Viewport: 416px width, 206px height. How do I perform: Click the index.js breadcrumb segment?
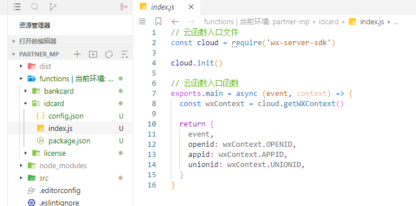[x=372, y=22]
